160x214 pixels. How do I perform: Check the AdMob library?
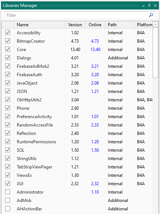(8, 200)
